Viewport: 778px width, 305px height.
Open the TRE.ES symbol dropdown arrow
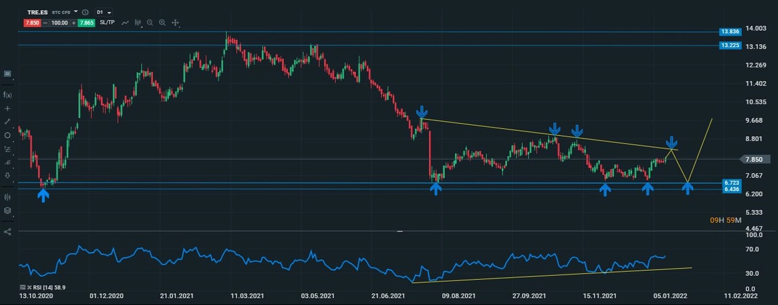(x=76, y=12)
